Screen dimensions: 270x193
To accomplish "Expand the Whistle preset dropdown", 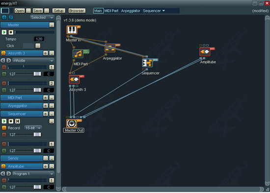I will tap(33, 61).
